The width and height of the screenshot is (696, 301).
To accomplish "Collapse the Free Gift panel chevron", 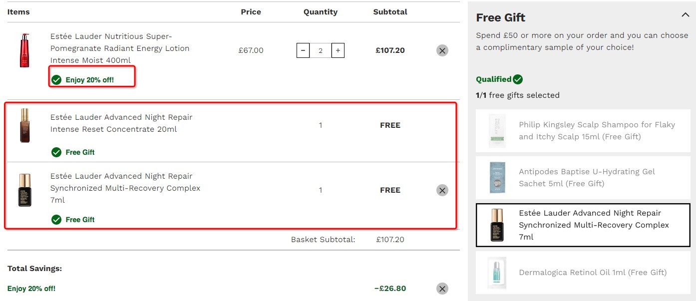I will click(x=685, y=15).
